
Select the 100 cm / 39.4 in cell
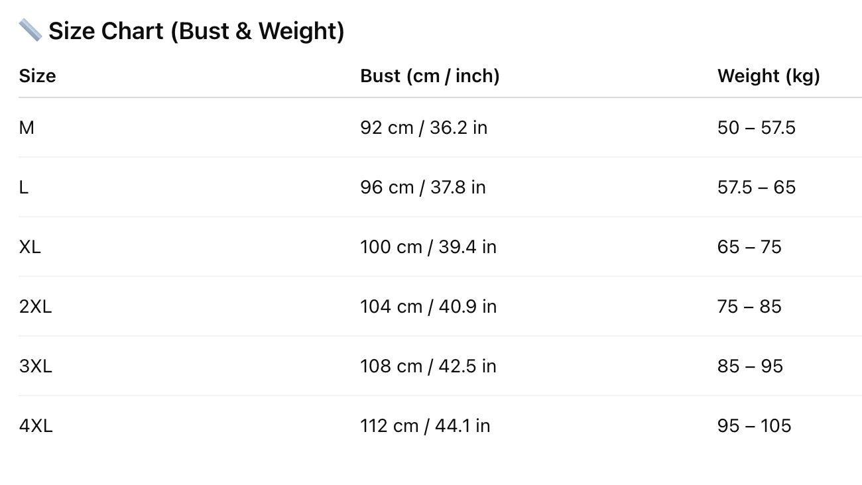point(428,246)
